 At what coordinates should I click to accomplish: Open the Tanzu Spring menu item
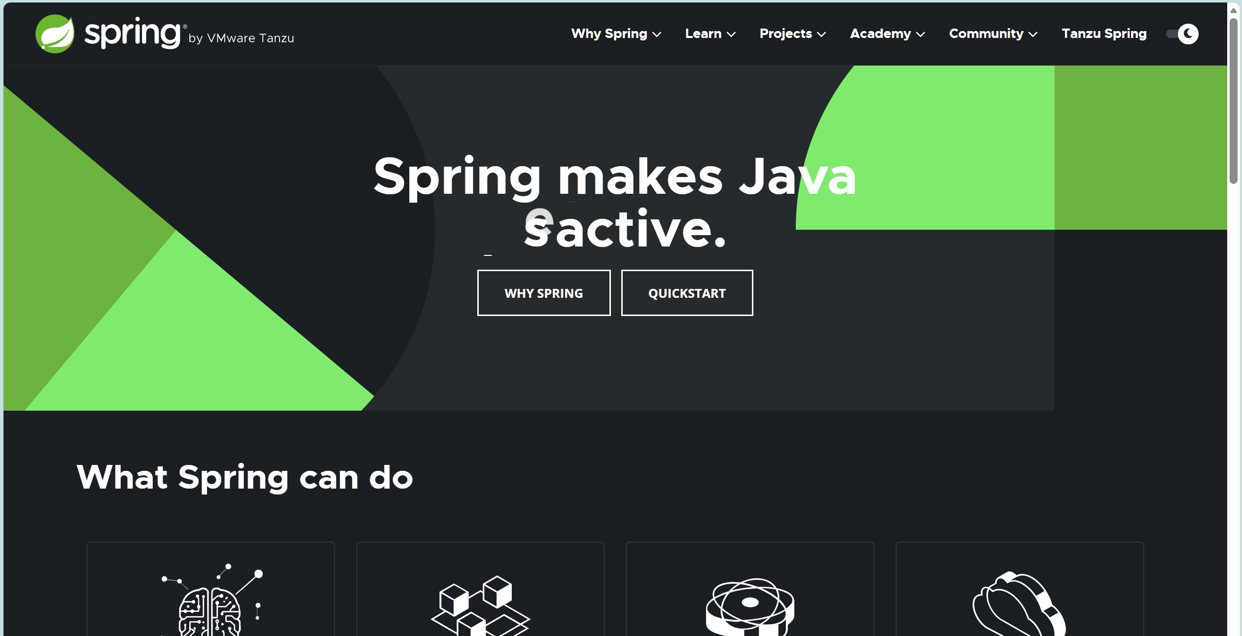pyautogui.click(x=1103, y=34)
